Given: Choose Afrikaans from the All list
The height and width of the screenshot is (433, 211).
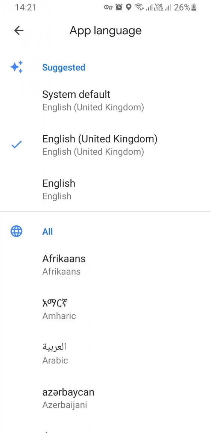Looking at the screenshot, I should [x=105, y=265].
